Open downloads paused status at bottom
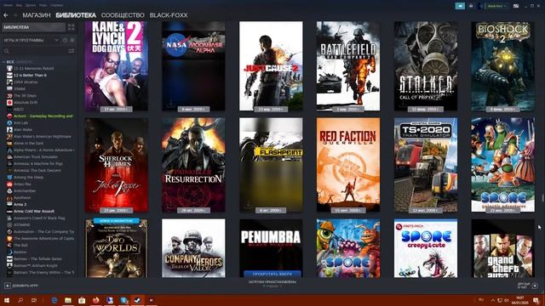The image size is (545, 306). [x=272, y=284]
